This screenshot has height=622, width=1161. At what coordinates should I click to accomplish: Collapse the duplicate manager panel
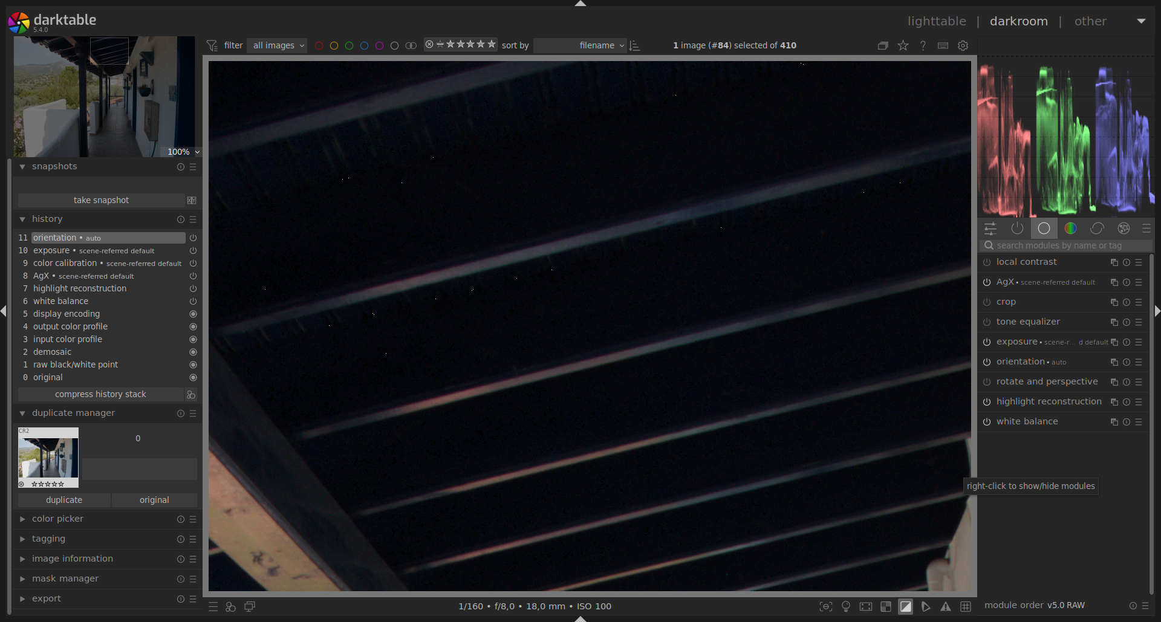22,413
